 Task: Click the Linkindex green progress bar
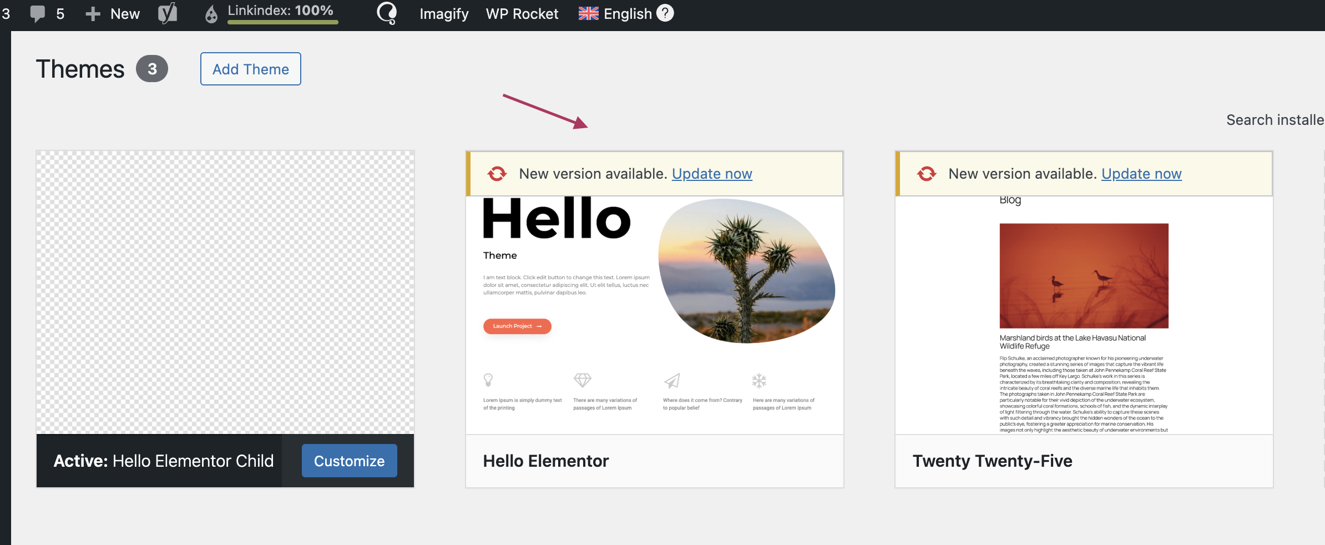pos(283,22)
